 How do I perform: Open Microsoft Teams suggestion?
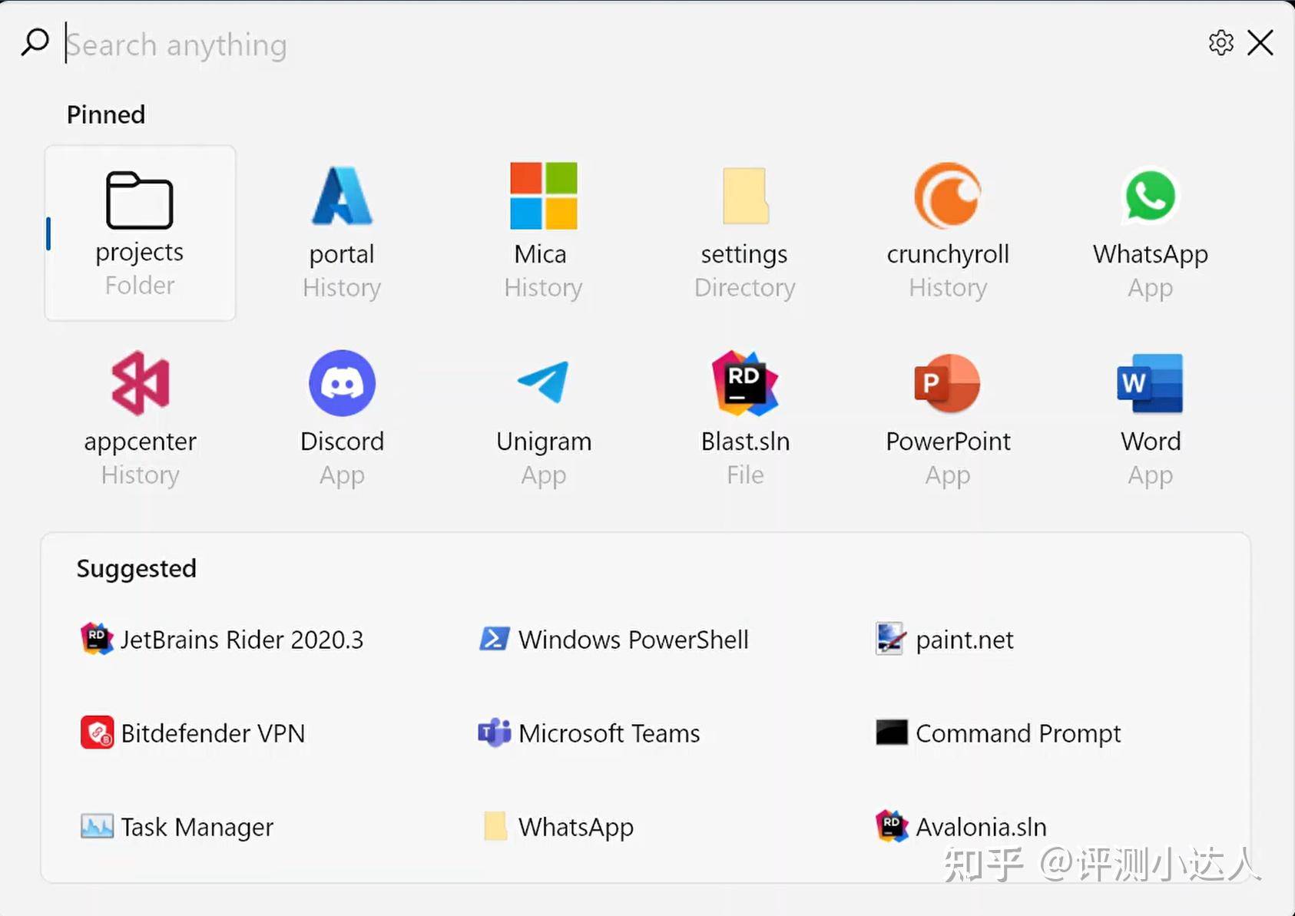(x=589, y=732)
